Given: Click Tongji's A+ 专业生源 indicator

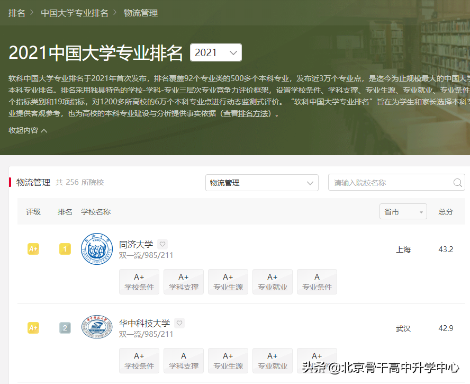Looking at the screenshot, I should (228, 282).
